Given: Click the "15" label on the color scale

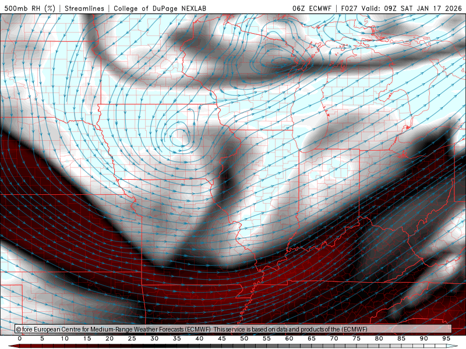Looking at the screenshot, I should (x=87, y=339).
